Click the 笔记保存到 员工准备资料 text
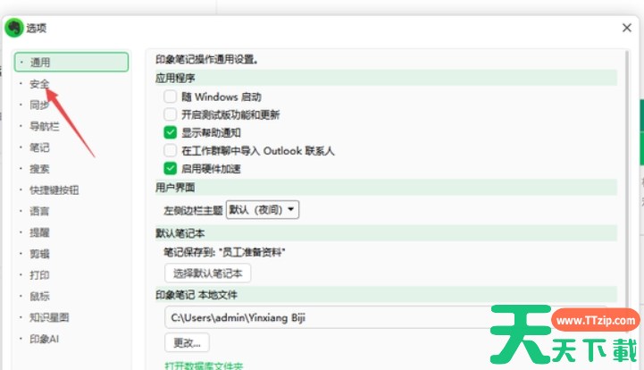 [224, 252]
